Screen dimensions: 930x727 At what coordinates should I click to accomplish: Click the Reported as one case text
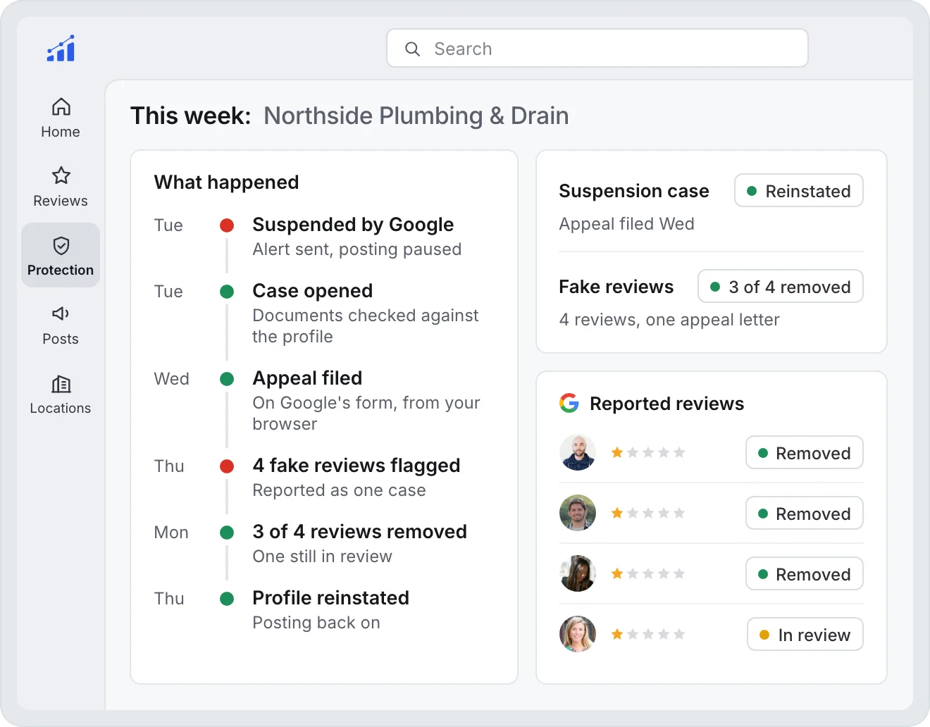click(340, 490)
